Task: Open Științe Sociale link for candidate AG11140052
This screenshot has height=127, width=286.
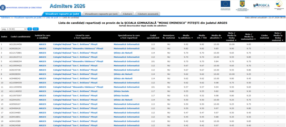Action: point(121,91)
